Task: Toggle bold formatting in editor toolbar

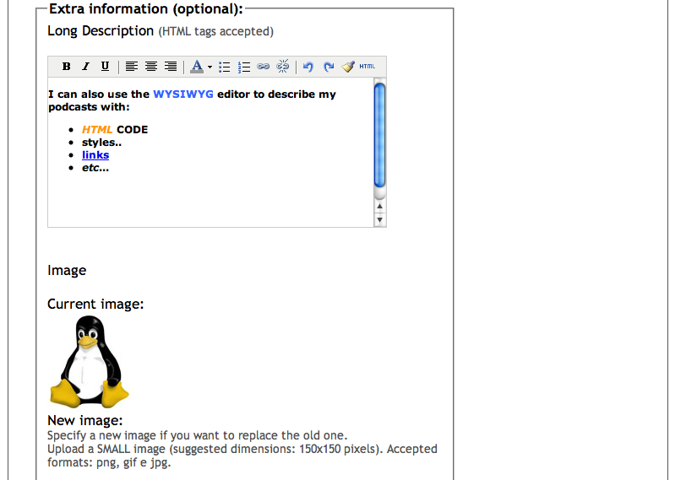Action: click(x=67, y=67)
